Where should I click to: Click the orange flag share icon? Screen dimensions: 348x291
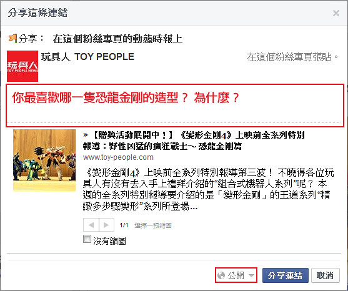[12, 38]
